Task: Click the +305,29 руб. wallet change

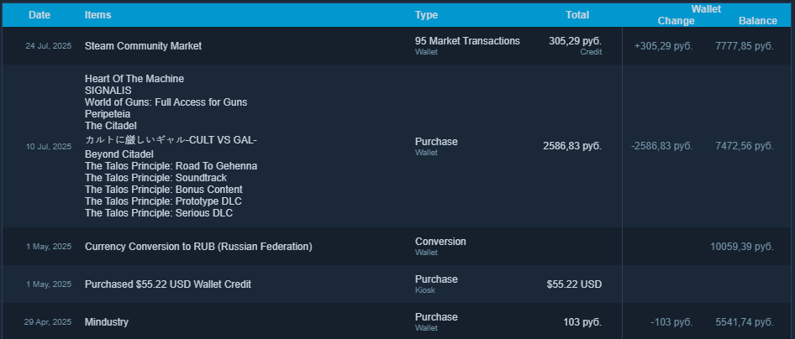Action: click(x=664, y=46)
